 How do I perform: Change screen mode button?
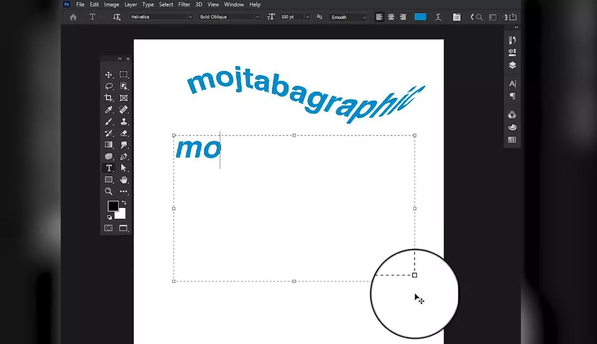click(x=123, y=228)
